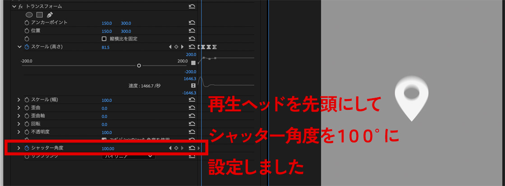Expand the スケール (幅) property

19,100
